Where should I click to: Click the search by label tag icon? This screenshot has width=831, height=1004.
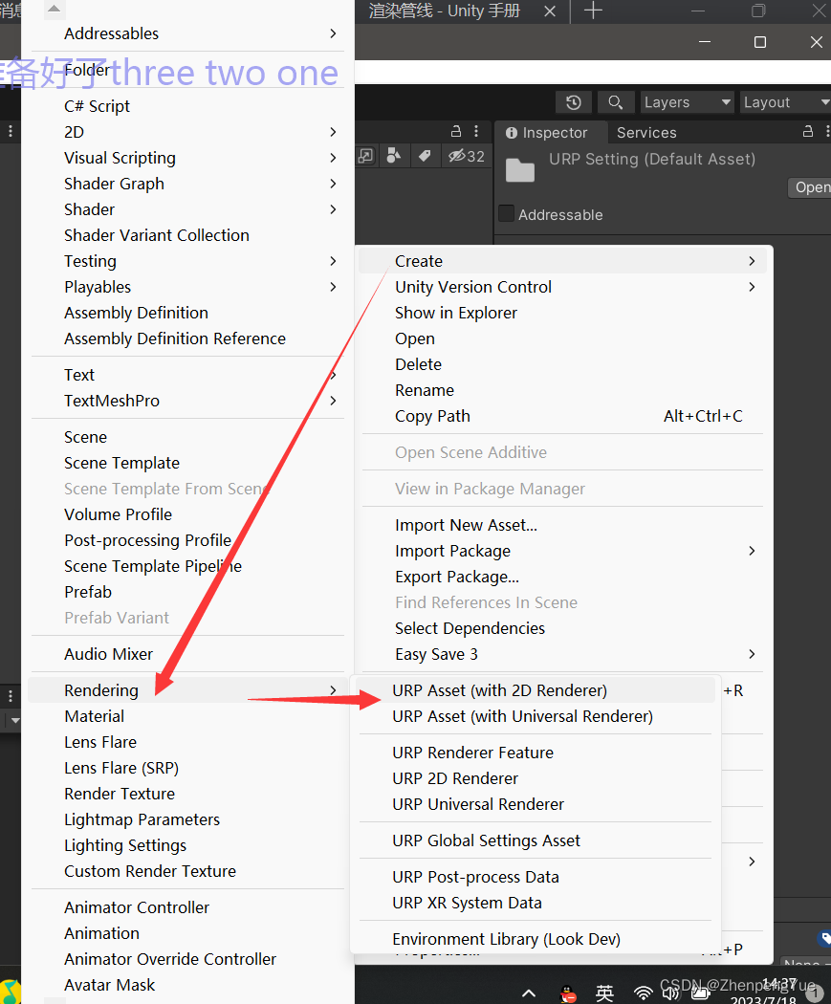[425, 156]
